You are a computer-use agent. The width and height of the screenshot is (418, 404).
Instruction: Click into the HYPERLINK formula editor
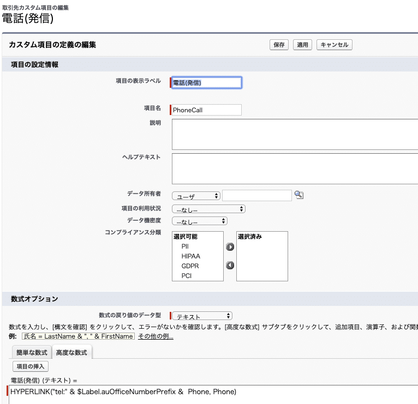click(213, 395)
